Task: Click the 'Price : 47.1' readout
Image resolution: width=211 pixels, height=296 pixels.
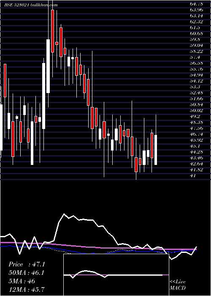Action: tap(27, 264)
